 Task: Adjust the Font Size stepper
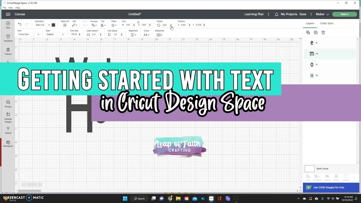[x=79, y=34]
